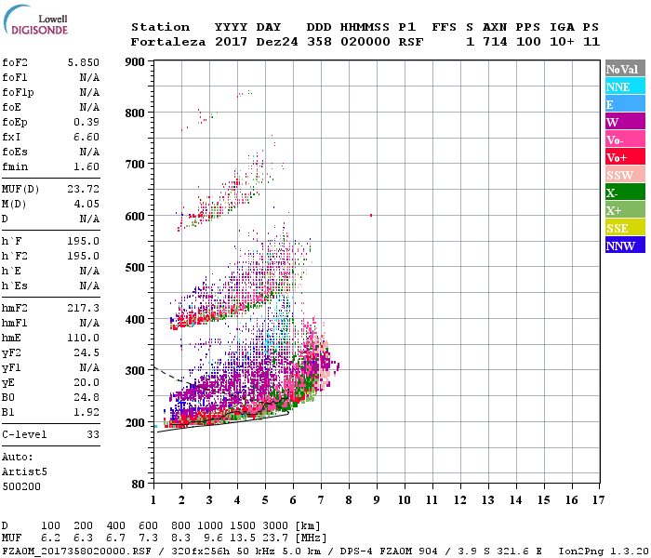Image resolution: width=651 pixels, height=558 pixels.
Task: Click the X+ light green legend swatch
Action: 625,209
